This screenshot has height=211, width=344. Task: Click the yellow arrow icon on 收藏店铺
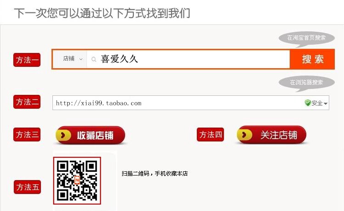pos(63,135)
